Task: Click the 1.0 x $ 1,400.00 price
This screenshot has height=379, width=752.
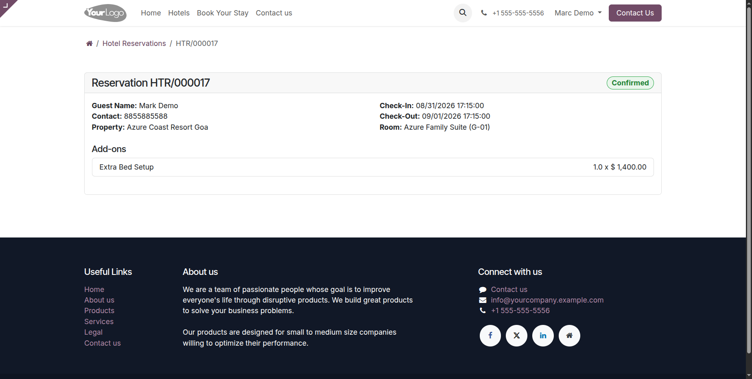Action: click(620, 167)
